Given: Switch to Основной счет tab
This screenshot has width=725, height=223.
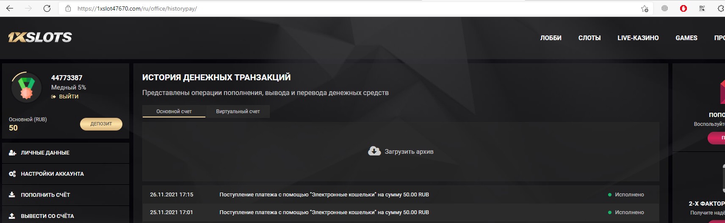Looking at the screenshot, I should tap(174, 111).
